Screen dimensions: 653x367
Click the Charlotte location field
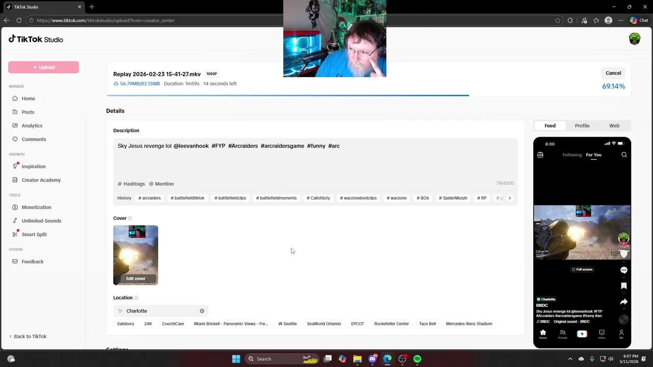pyautogui.click(x=161, y=311)
